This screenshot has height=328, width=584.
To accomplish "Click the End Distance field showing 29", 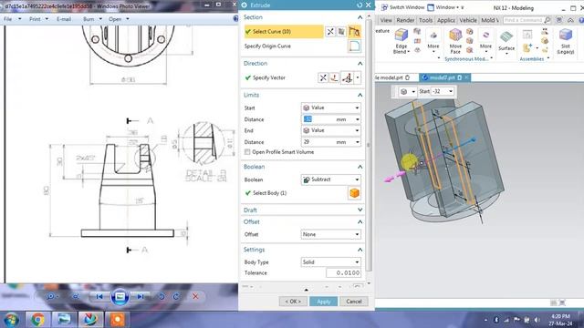I will pos(330,142).
